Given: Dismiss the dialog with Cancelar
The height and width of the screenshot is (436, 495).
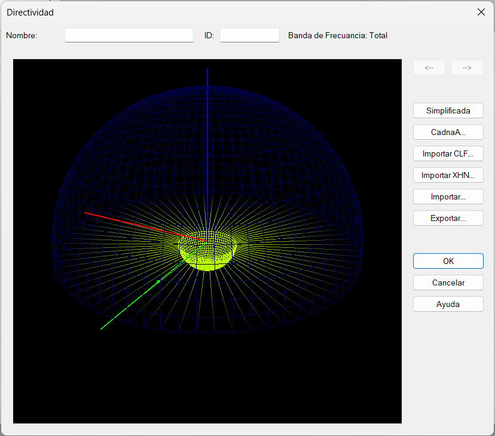Looking at the screenshot, I should pos(448,283).
